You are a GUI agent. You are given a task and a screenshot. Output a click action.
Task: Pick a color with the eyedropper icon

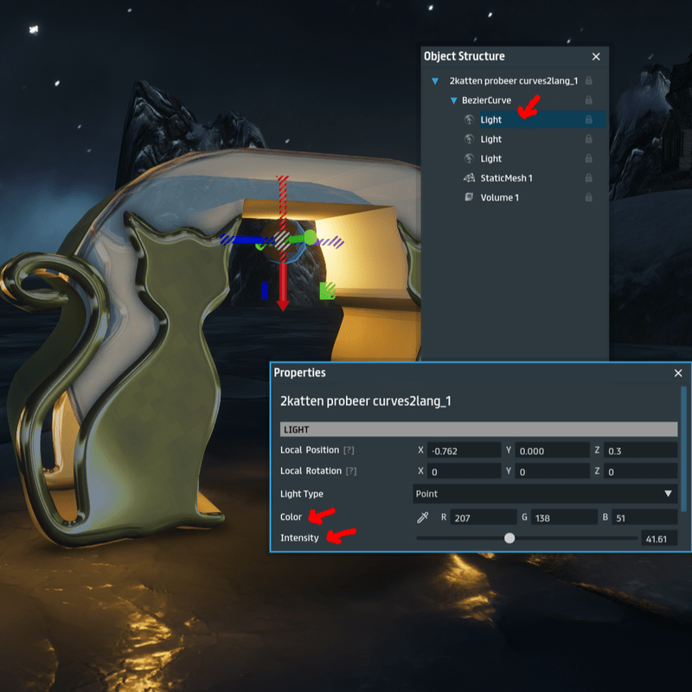[x=423, y=517]
